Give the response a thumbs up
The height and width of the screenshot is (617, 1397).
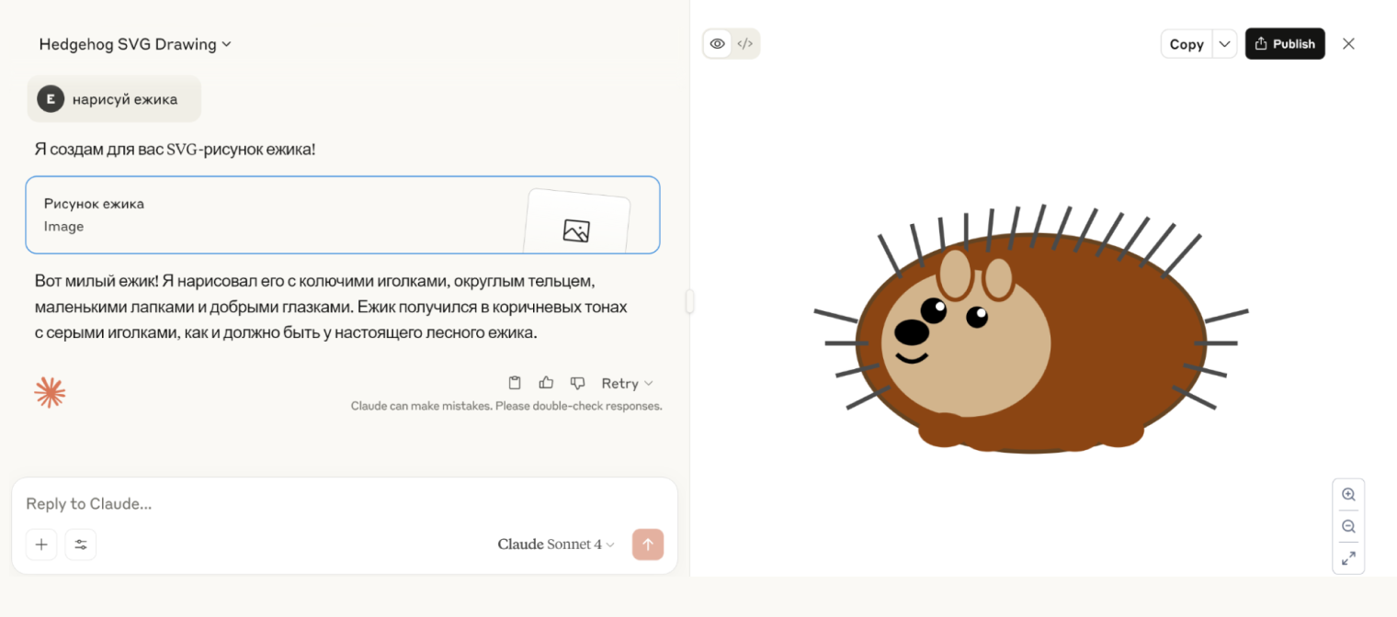[x=546, y=383]
